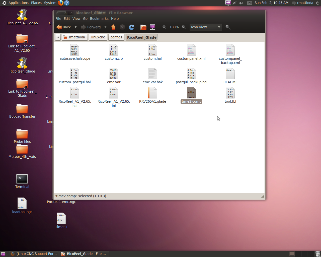The height and width of the screenshot is (257, 321).
Task: Click the Back button
Action: point(64,27)
